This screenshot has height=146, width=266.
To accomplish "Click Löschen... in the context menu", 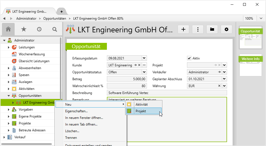I will [x=72, y=131].
